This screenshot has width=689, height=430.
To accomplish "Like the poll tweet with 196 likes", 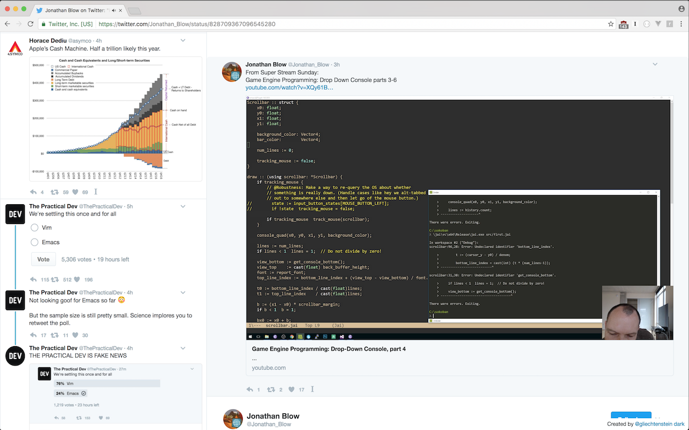I will (x=77, y=279).
